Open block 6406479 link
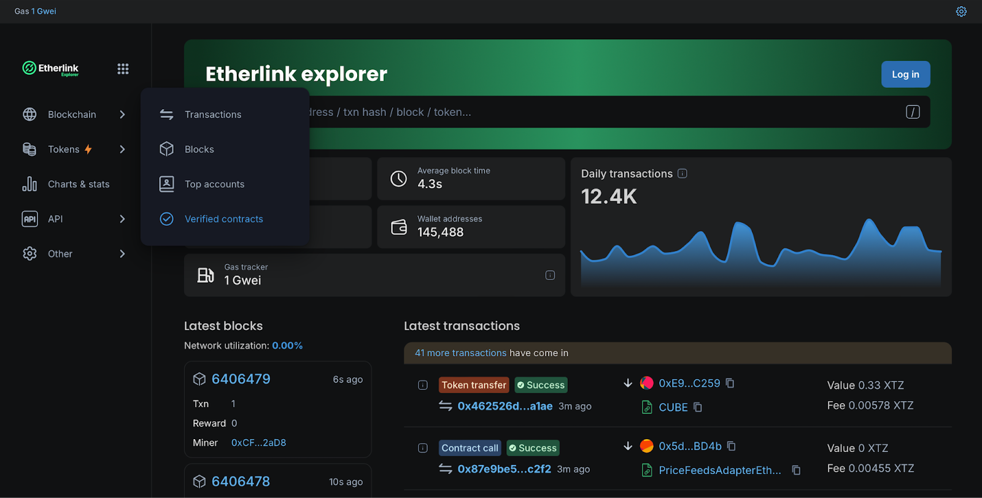Image resolution: width=982 pixels, height=498 pixels. 241,379
